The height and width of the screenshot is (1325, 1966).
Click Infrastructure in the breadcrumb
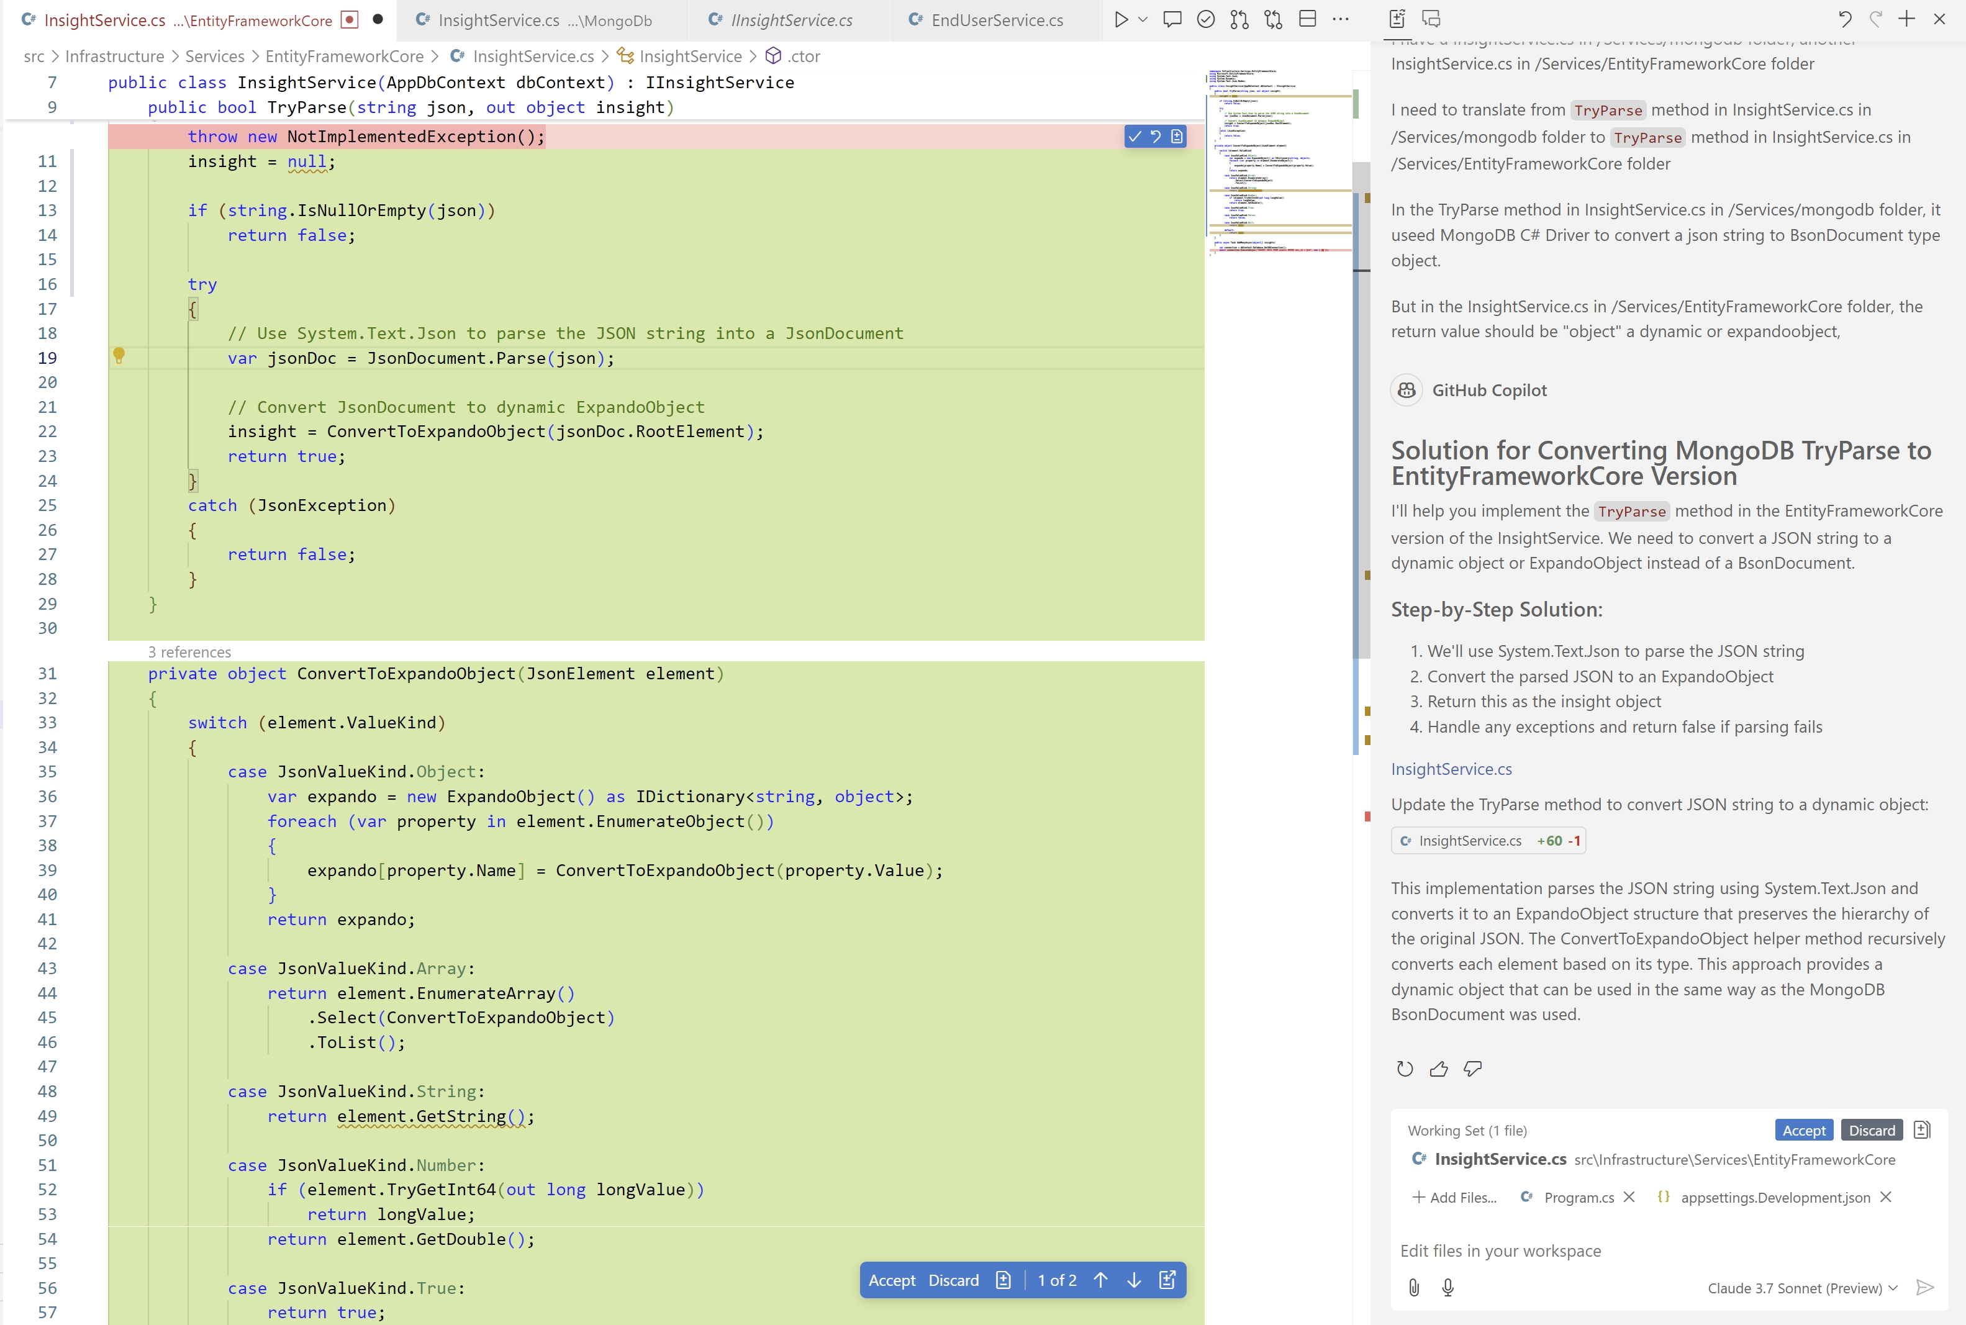coord(115,56)
